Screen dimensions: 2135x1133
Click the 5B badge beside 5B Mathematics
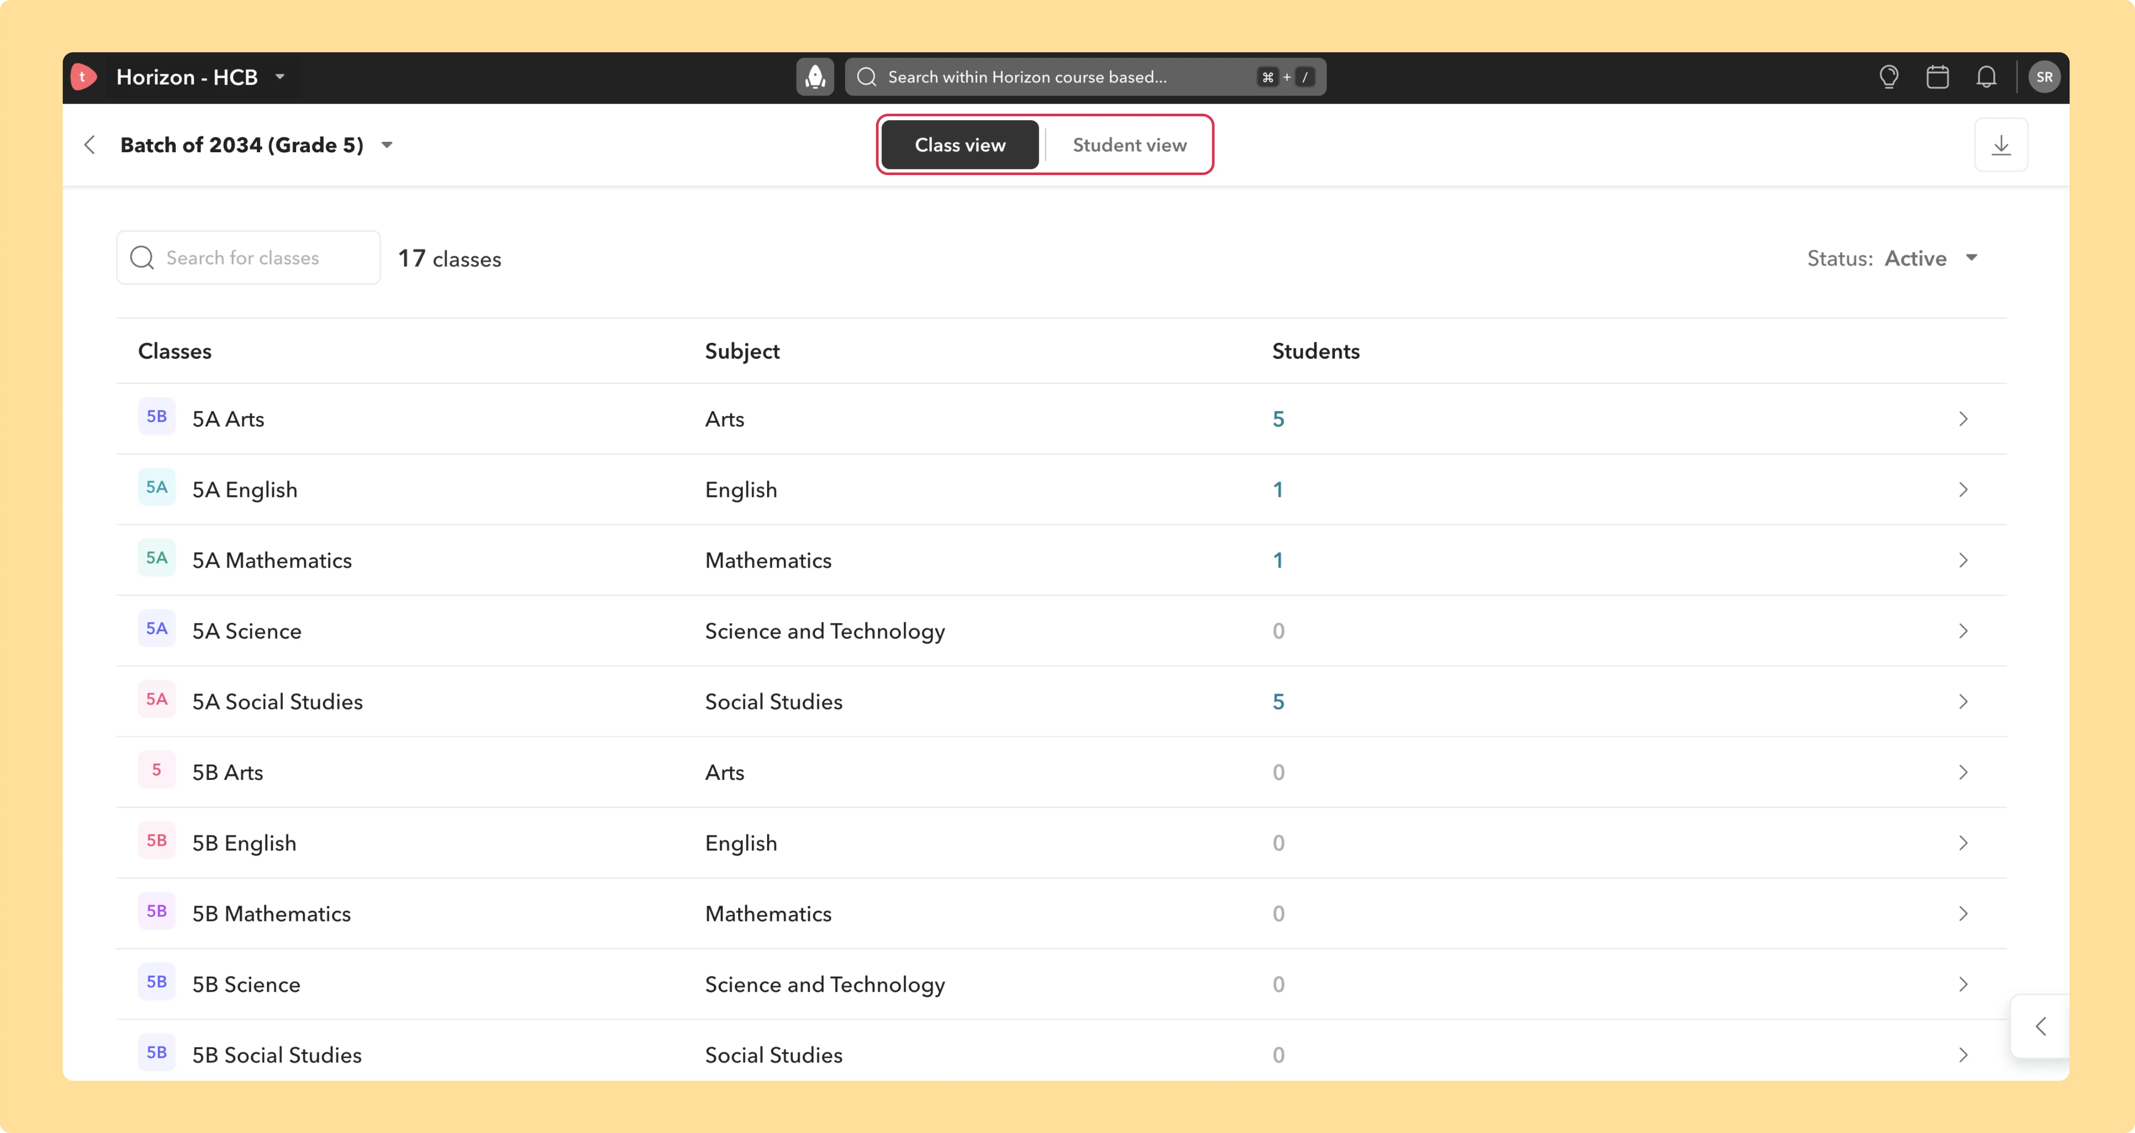pos(157,911)
